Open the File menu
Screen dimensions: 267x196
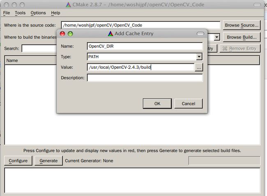click(x=7, y=13)
